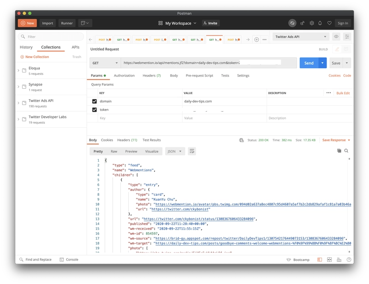Click the settings gear icon in header
The image size is (369, 284).
pos(312,23)
